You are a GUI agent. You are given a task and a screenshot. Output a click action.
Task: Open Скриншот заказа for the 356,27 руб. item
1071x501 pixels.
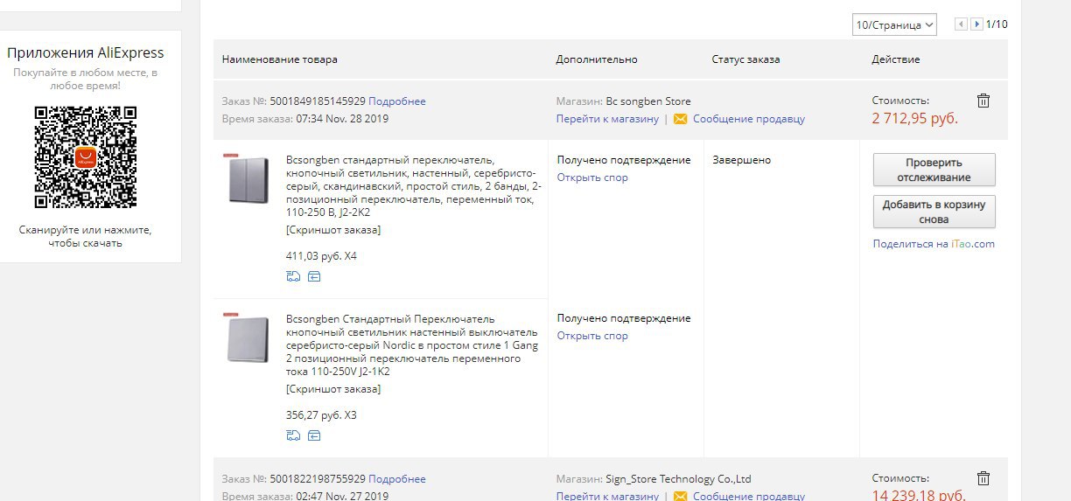point(333,389)
